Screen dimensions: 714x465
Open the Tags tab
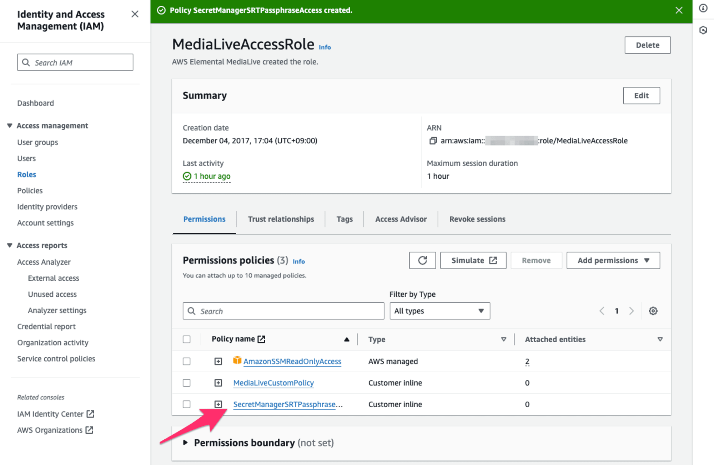tap(345, 219)
